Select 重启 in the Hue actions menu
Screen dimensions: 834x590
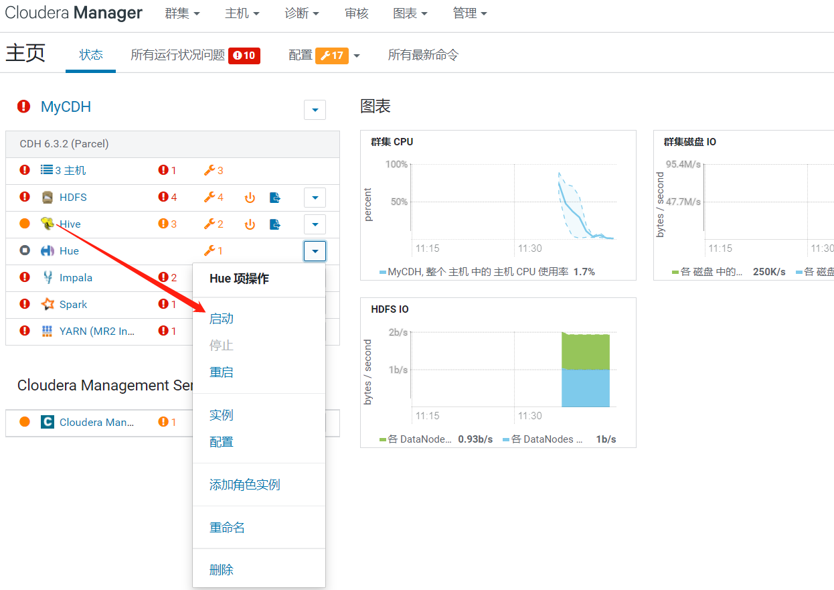(222, 372)
